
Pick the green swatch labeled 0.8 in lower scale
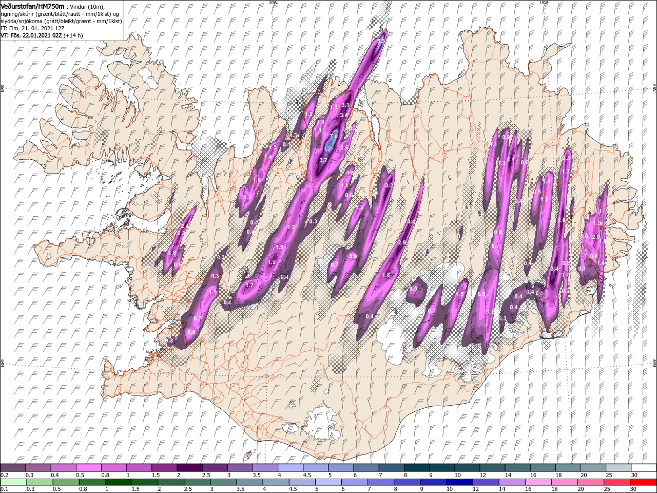[93, 482]
